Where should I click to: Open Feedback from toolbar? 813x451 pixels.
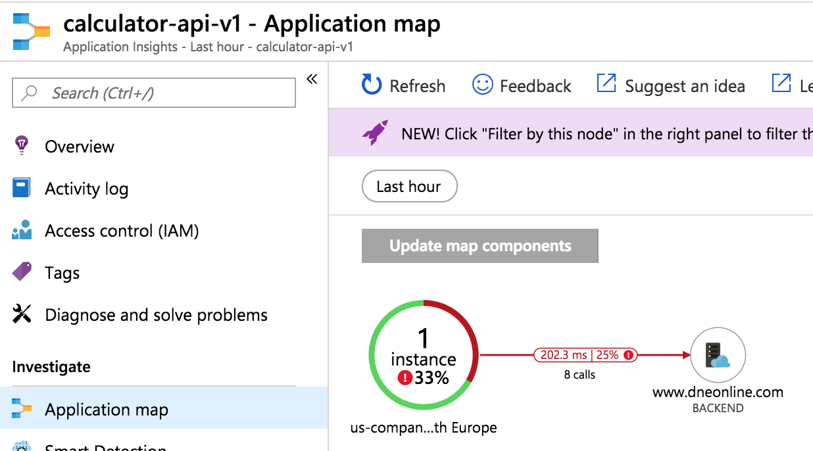(535, 86)
